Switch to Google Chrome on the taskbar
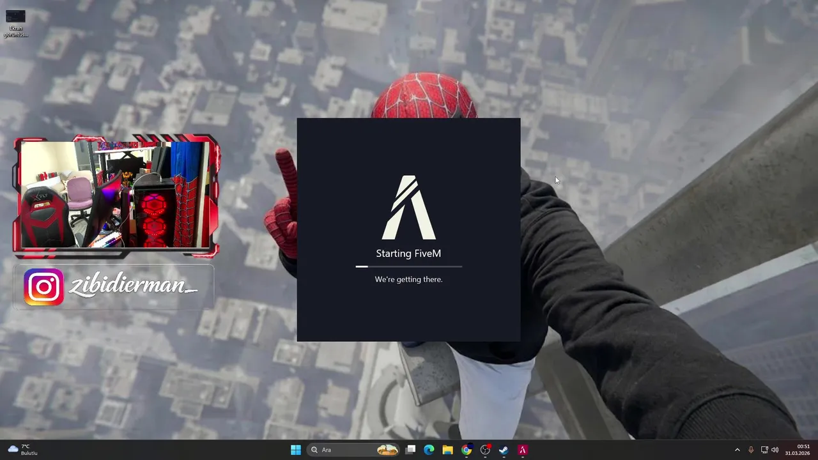 tap(467, 450)
